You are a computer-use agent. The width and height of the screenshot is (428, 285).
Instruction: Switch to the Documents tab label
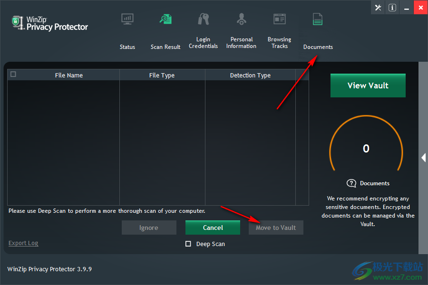[318, 47]
